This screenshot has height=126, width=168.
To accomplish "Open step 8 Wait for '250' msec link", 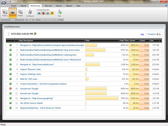I will pos(29,79).
